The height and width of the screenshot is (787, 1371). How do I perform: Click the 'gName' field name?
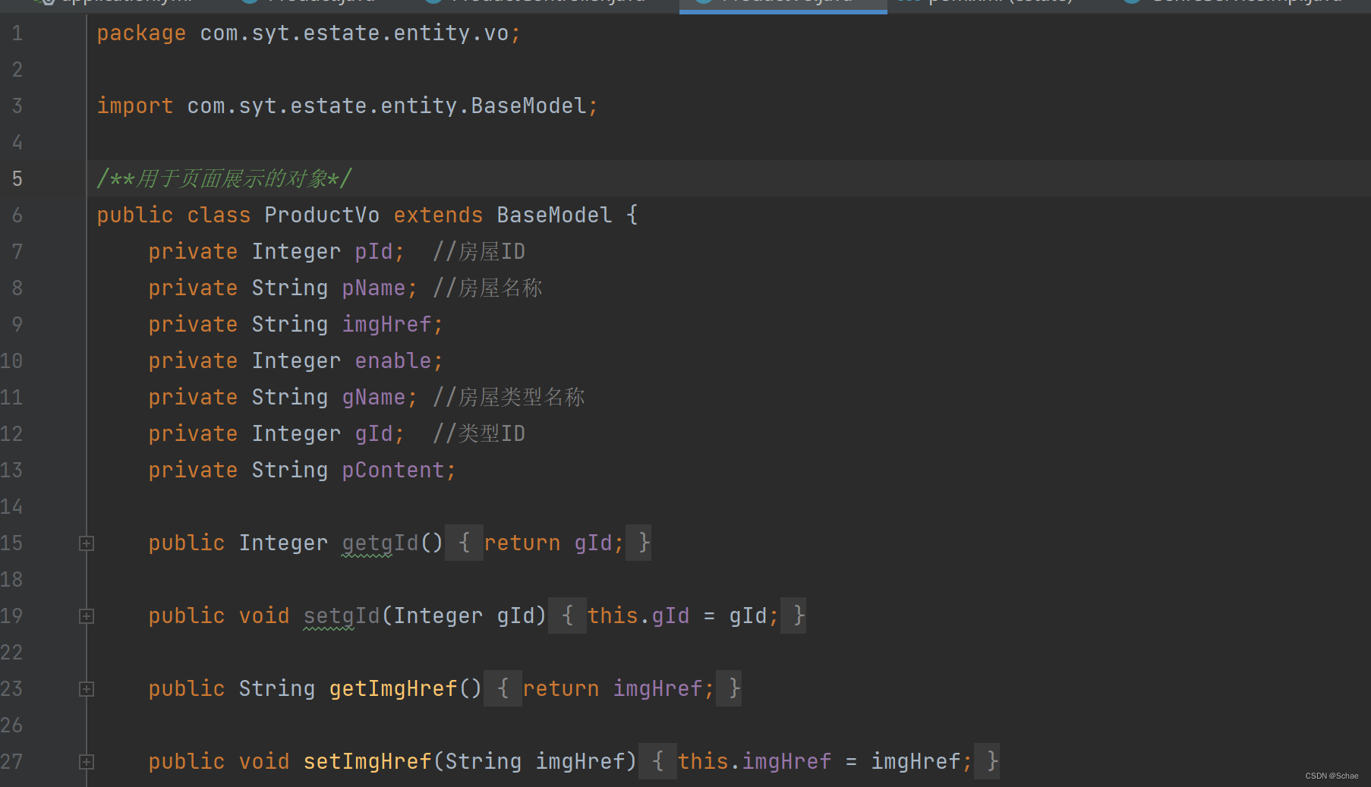coord(373,398)
